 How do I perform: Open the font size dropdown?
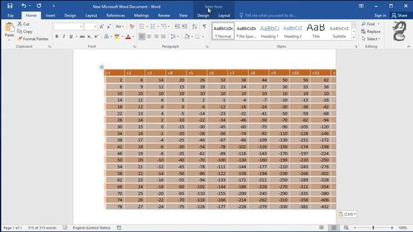(96, 26)
